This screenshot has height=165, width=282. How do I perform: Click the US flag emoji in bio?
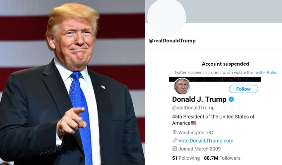193,123
